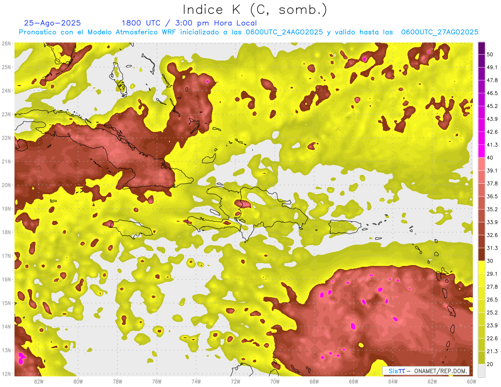This screenshot has height=387, width=501.
Task: Click the '13N' latitude label
Action: tap(6, 350)
